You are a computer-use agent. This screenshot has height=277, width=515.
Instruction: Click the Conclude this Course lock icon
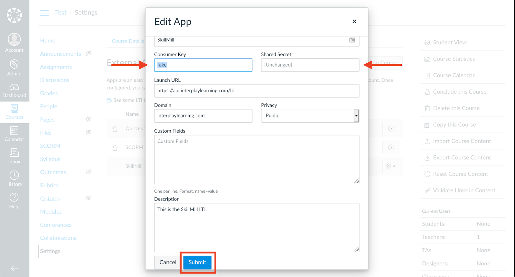point(427,92)
